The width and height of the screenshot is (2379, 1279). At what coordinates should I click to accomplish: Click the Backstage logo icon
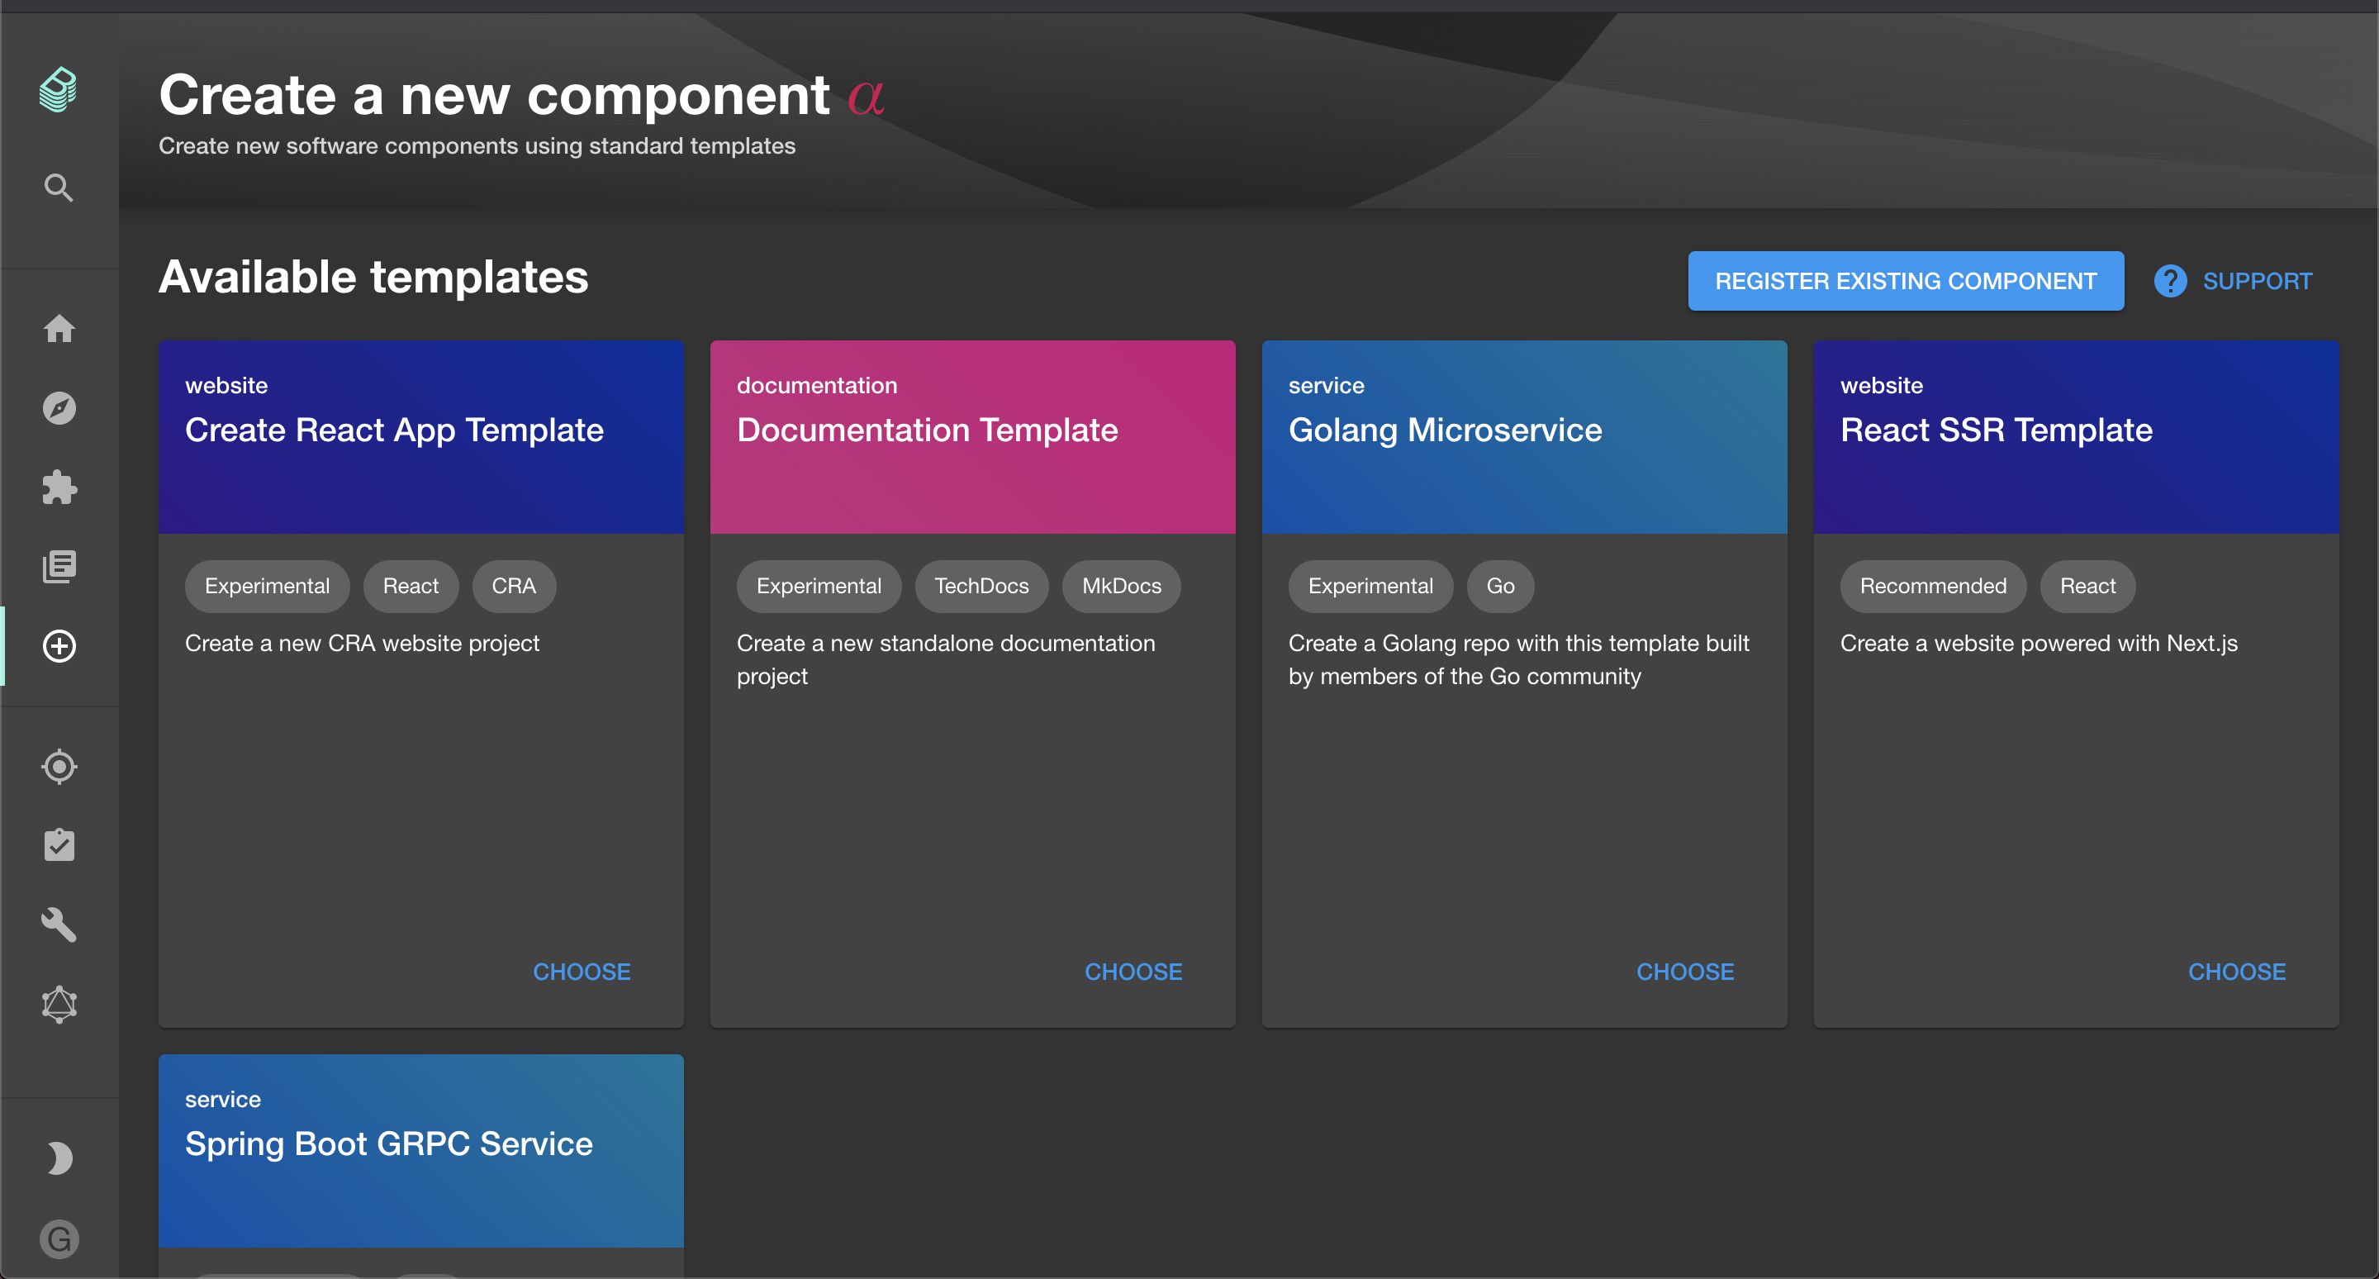coord(58,89)
